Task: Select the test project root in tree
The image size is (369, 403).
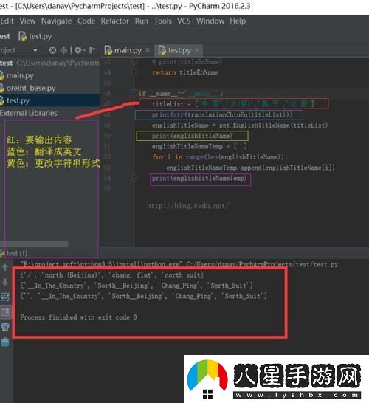Action: 50,63
